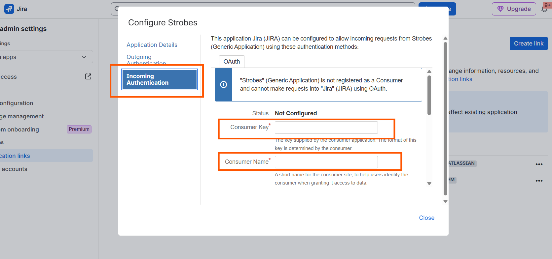Open the accounts item in sidebar
This screenshot has width=552, height=259.
(15, 169)
